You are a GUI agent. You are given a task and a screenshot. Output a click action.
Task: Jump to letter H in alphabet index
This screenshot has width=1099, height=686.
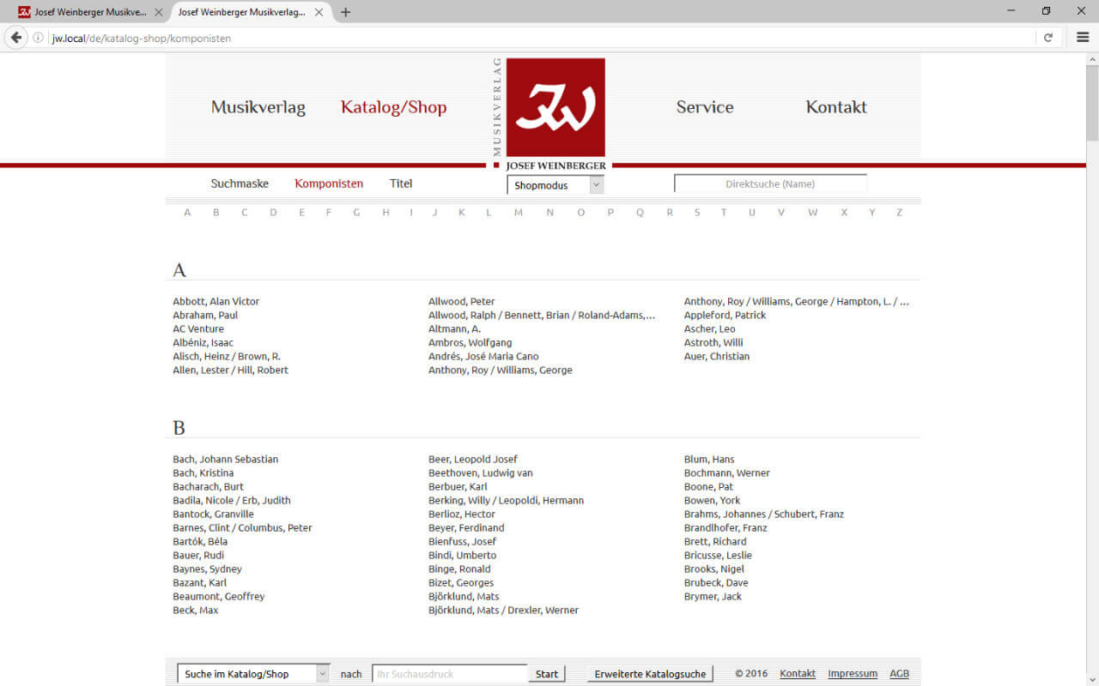(x=386, y=213)
